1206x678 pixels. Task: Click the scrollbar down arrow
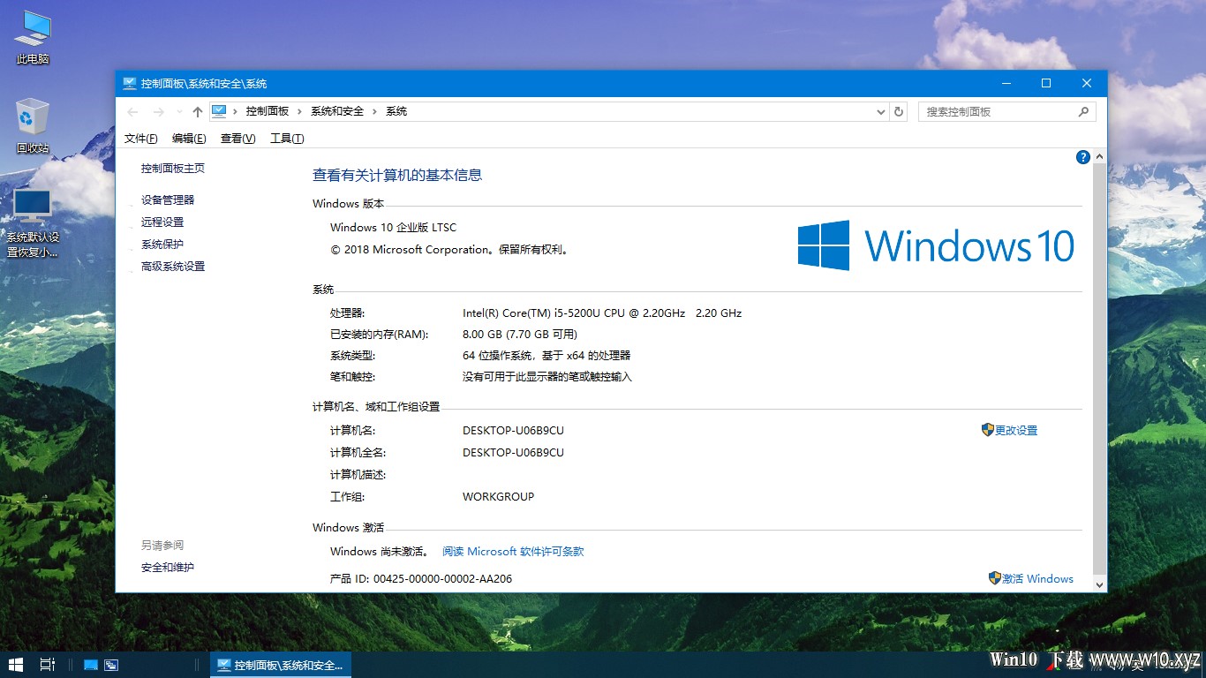1099,584
